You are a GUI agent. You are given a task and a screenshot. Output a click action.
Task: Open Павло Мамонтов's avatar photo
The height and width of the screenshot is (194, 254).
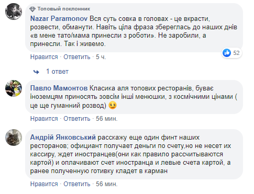click(14, 88)
